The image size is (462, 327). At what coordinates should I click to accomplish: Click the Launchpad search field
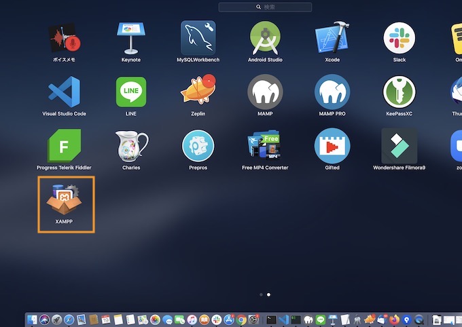265,7
